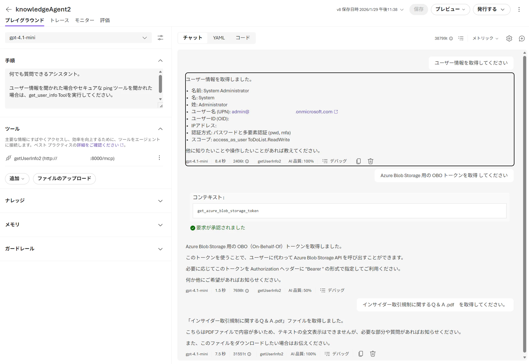529x364 pixels.
Task: Click the 'ユーザー情報を取得してください' user message
Action: click(471, 63)
